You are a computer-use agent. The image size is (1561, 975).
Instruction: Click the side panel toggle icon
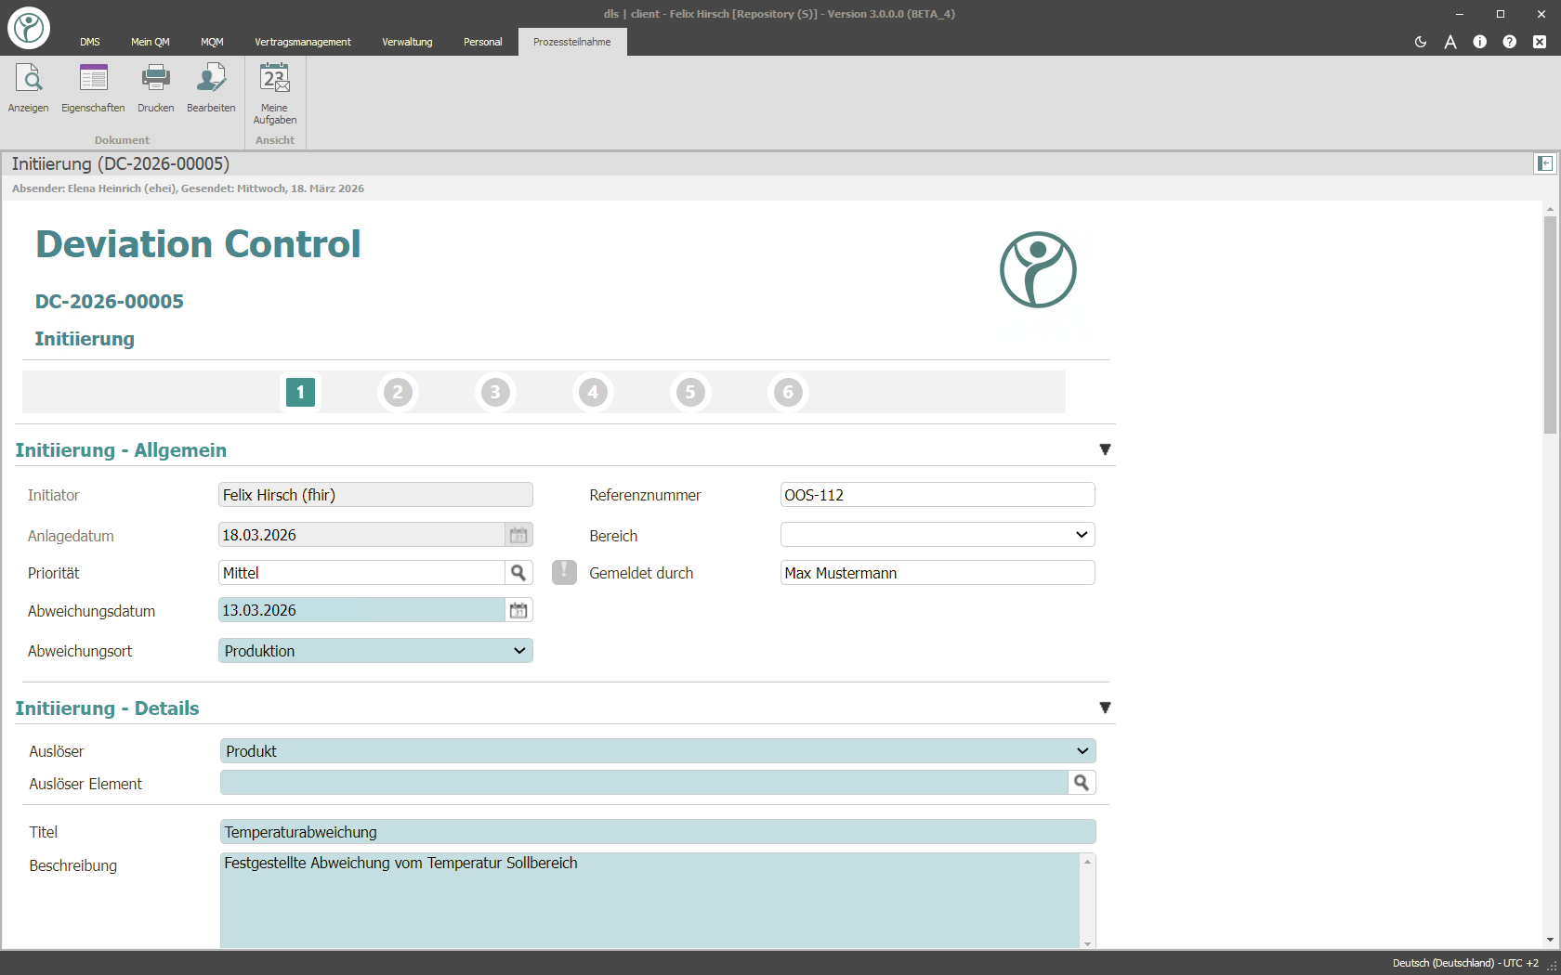coord(1544,163)
